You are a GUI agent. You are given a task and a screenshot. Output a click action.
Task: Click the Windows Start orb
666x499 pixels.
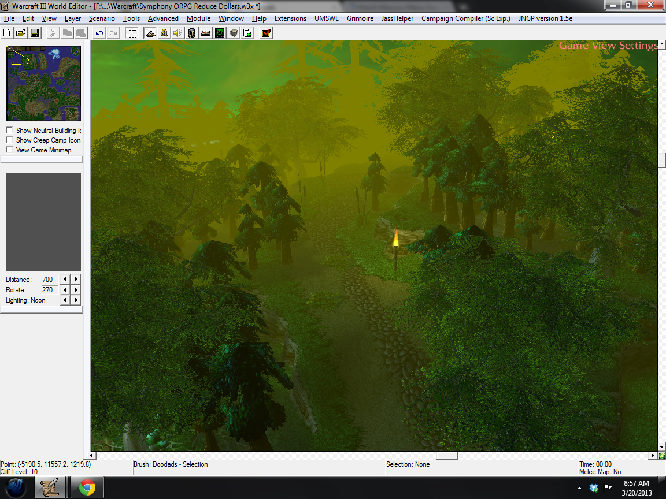pyautogui.click(x=16, y=487)
